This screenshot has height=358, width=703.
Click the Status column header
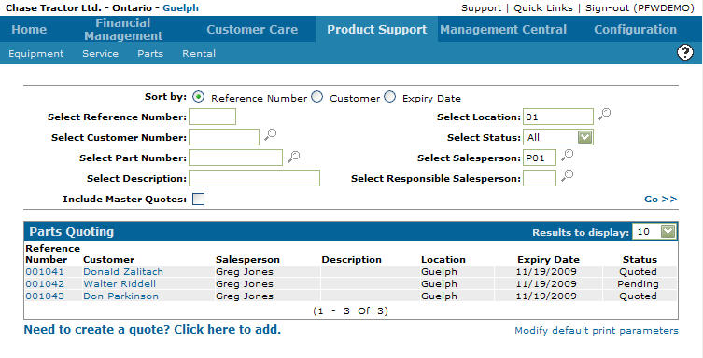click(x=640, y=259)
